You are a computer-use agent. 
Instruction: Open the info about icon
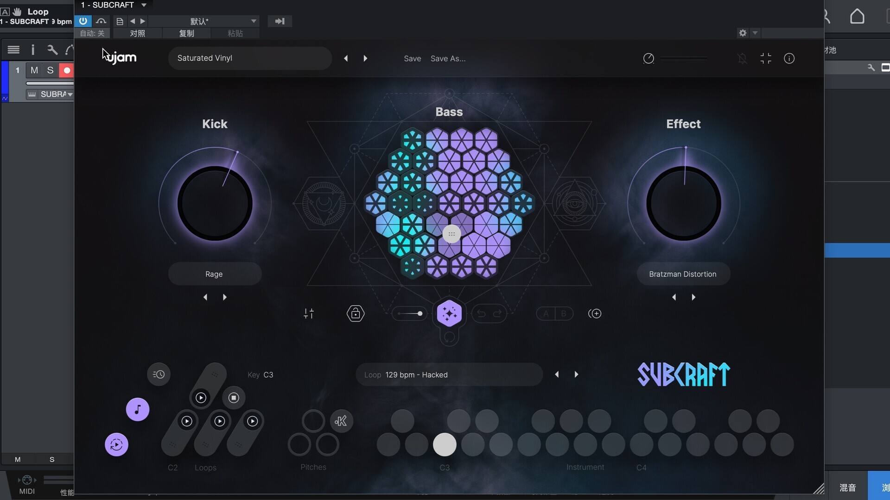tap(789, 58)
